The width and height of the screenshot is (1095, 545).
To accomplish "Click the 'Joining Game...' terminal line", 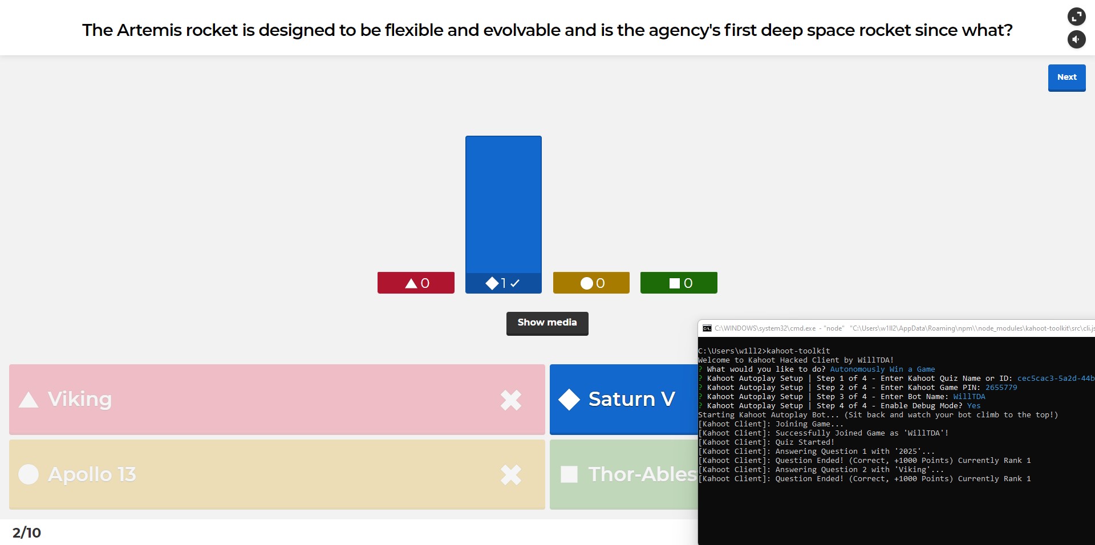I will click(770, 424).
